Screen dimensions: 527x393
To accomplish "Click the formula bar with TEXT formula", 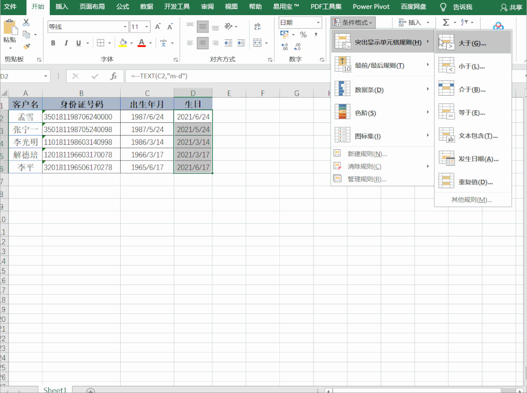I will click(x=227, y=76).
